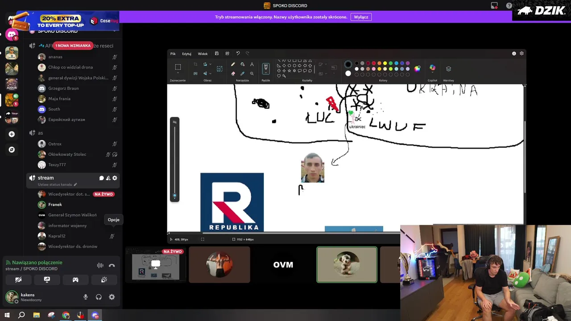
Task: Select white secondary color circle in Paint
Action: point(348,74)
